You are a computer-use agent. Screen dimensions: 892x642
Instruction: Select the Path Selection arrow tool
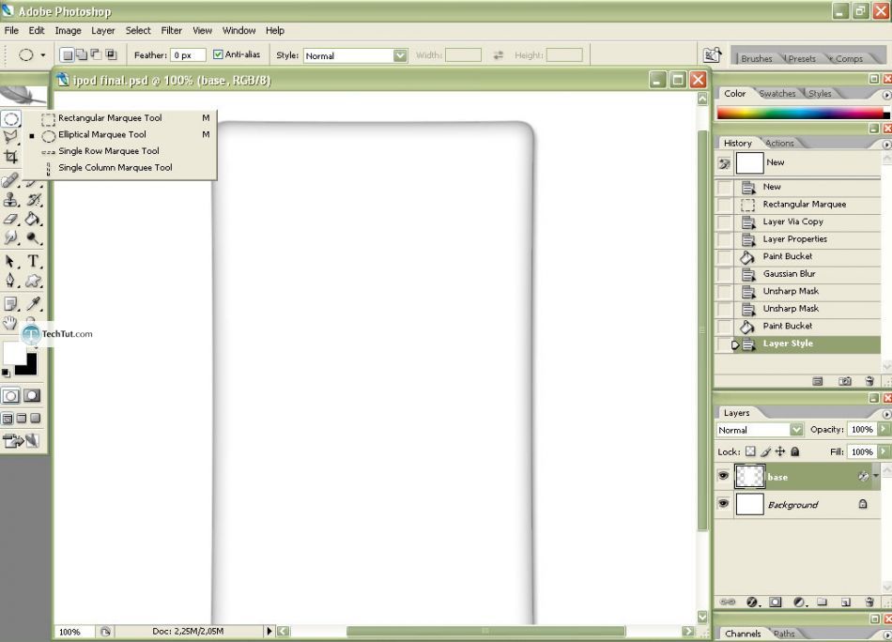(9, 262)
